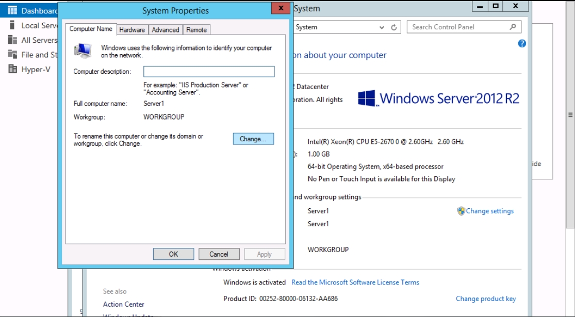Close the System Properties dialog
This screenshot has height=317, width=575.
coord(281,8)
